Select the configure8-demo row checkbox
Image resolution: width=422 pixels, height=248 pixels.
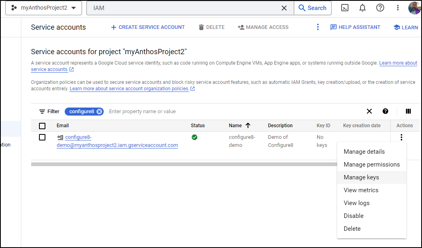42,137
